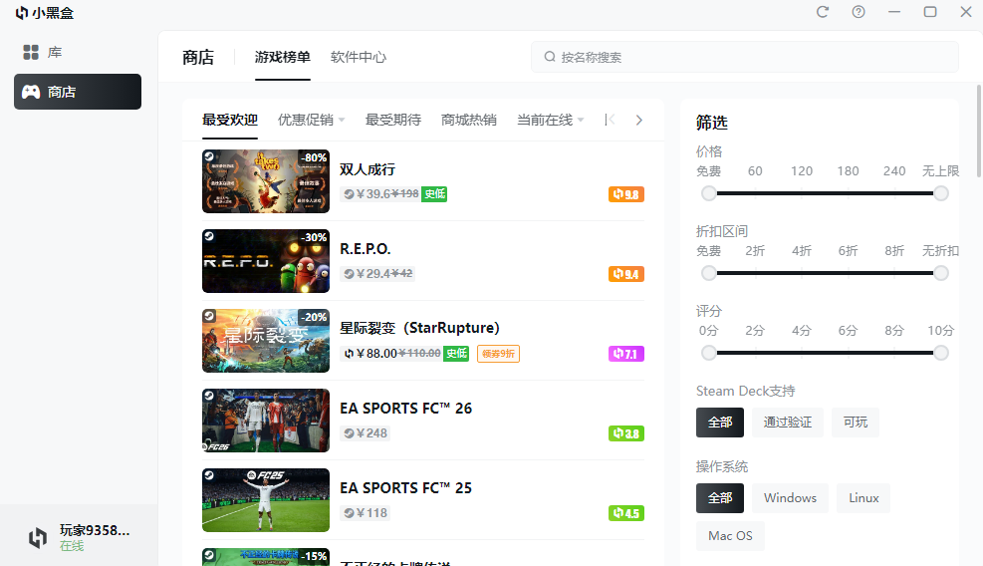Screen dimensions: 983x566
Task: Click 星际裂变 cover thumbnail
Action: point(266,341)
